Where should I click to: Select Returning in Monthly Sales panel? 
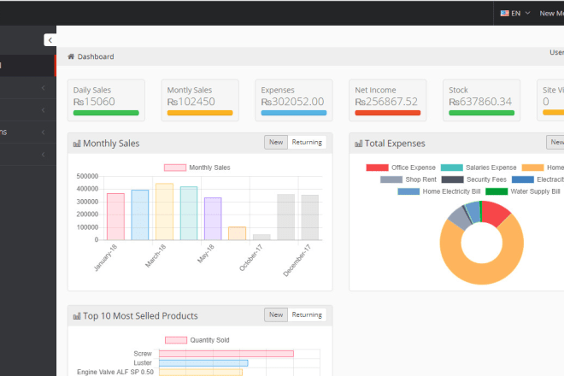(x=307, y=142)
